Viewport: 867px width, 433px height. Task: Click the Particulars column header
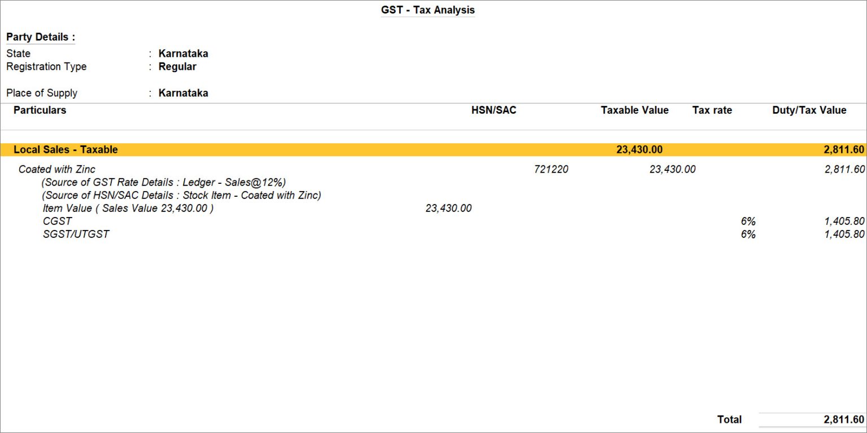[40, 110]
